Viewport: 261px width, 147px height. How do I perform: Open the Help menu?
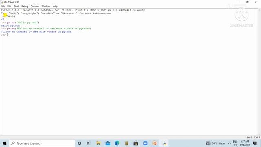(x=55, y=7)
